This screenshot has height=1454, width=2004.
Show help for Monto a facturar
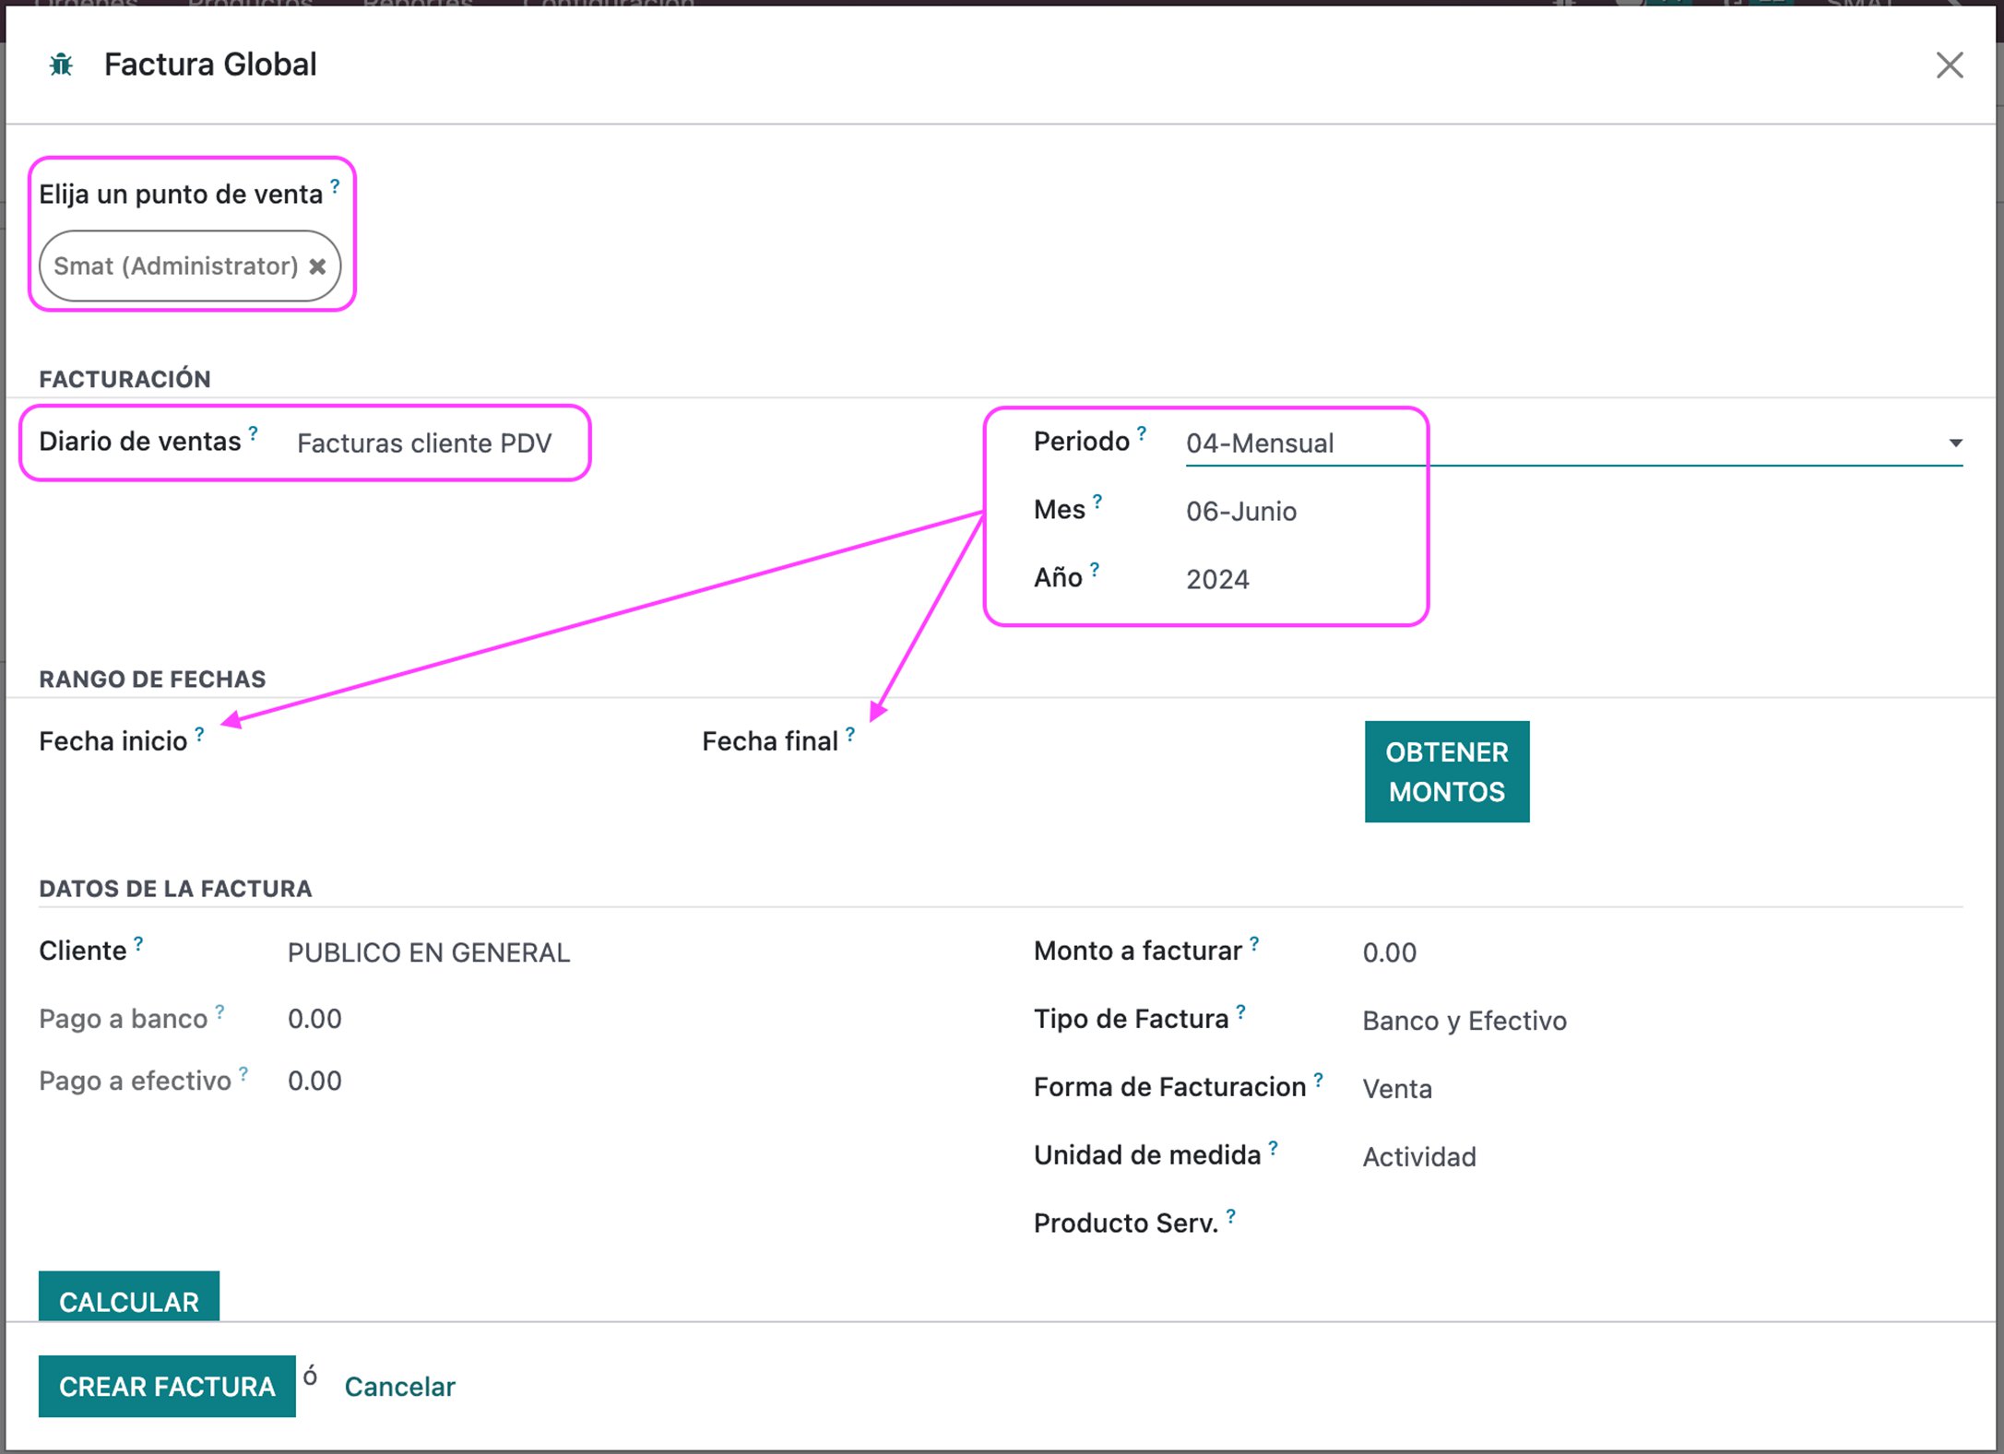(x=1254, y=942)
